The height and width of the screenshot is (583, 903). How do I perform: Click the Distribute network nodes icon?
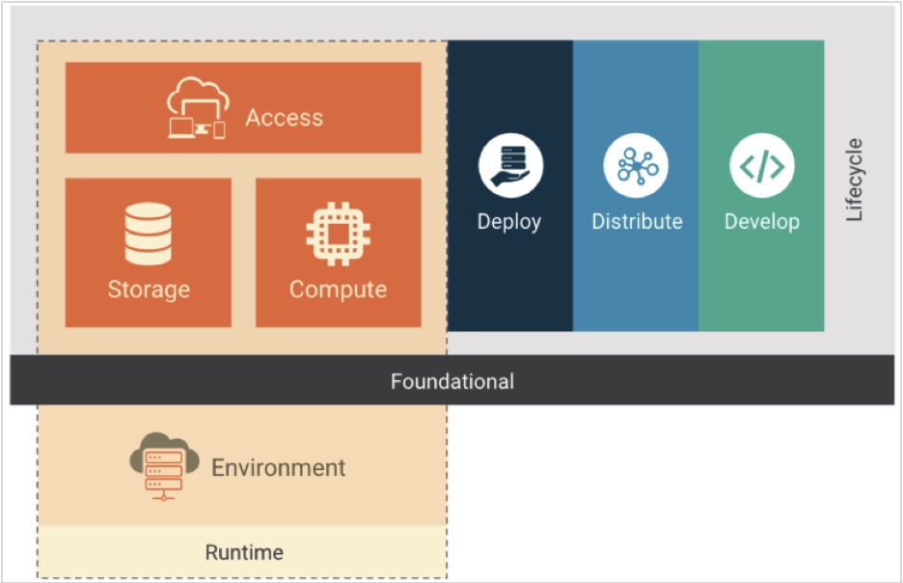point(636,165)
